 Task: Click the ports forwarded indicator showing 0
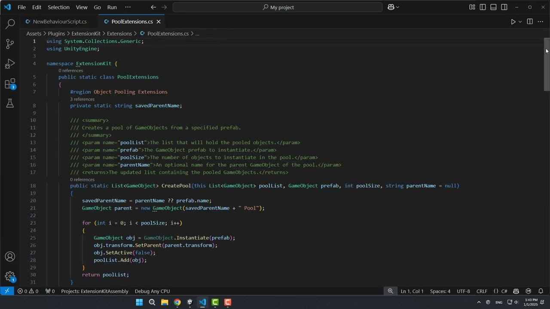tap(50, 291)
